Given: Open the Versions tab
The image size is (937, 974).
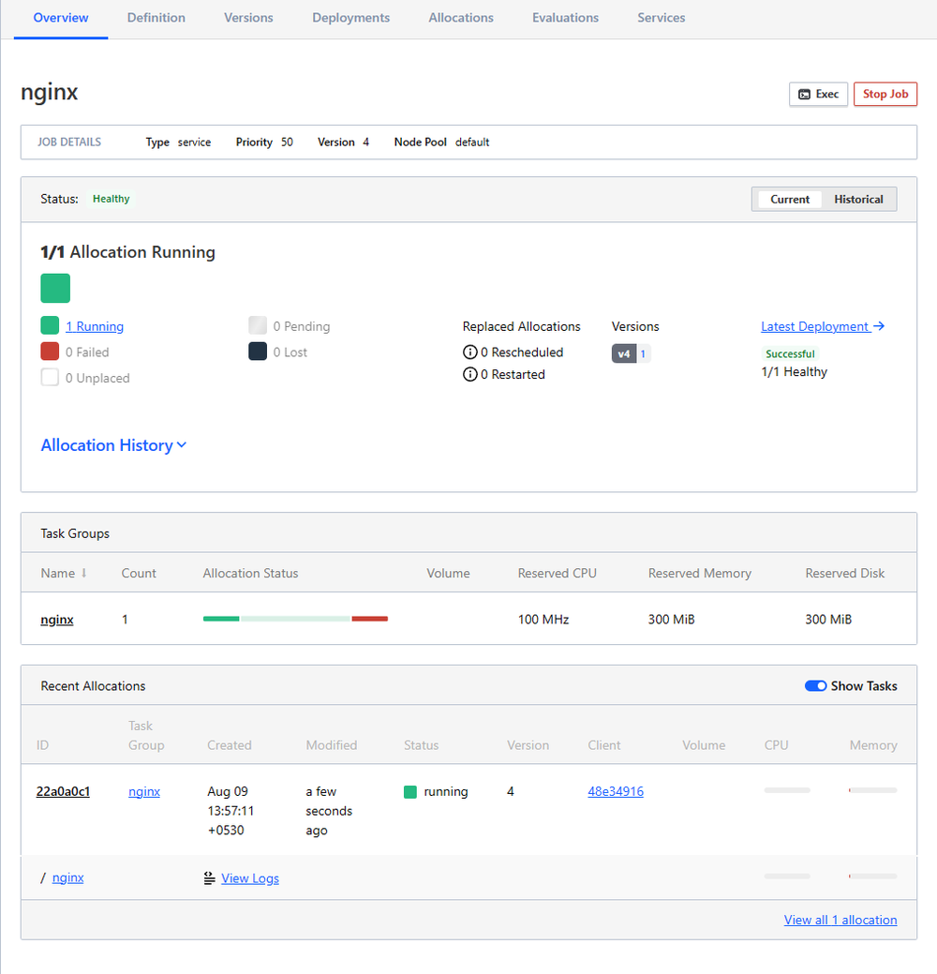Looking at the screenshot, I should [248, 18].
